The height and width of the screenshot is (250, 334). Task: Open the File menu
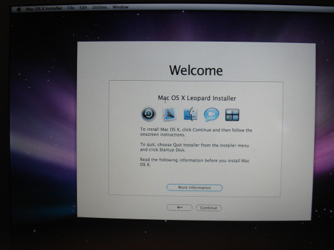point(71,8)
